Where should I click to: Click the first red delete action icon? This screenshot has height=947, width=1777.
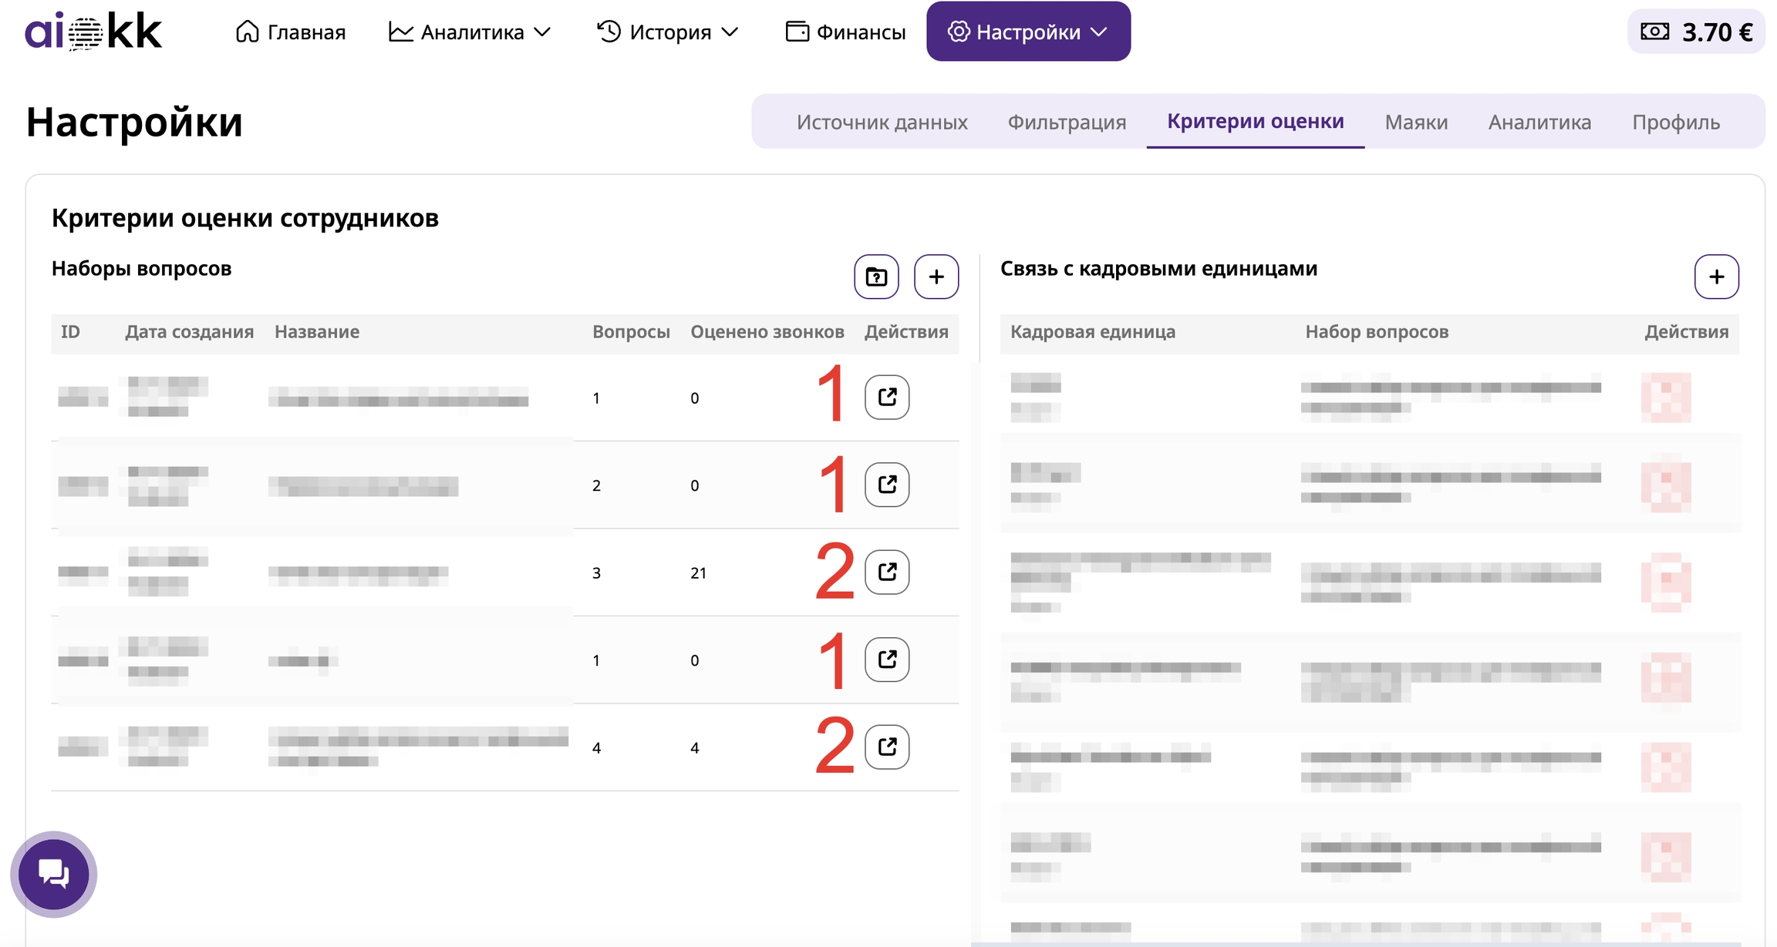point(1666,397)
